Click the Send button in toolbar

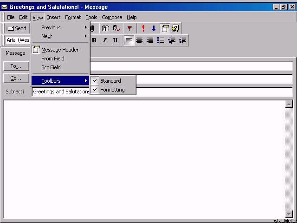16,28
